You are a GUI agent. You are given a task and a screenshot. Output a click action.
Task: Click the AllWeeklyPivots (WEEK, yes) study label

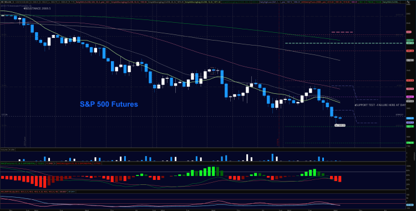tap(313, 2)
